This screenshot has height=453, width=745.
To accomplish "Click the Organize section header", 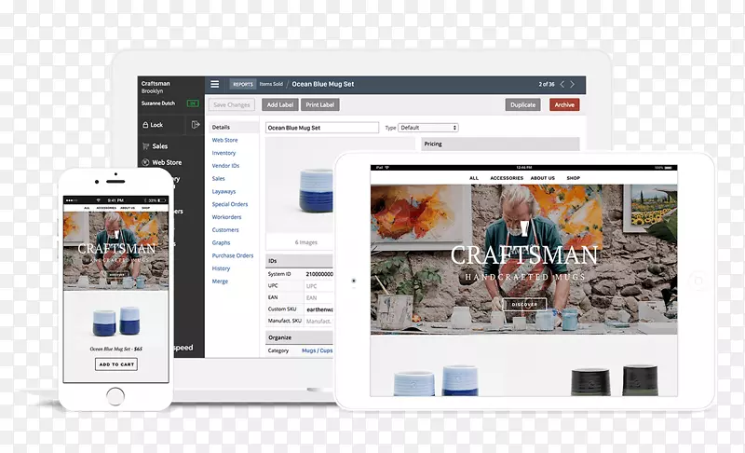I will point(299,337).
